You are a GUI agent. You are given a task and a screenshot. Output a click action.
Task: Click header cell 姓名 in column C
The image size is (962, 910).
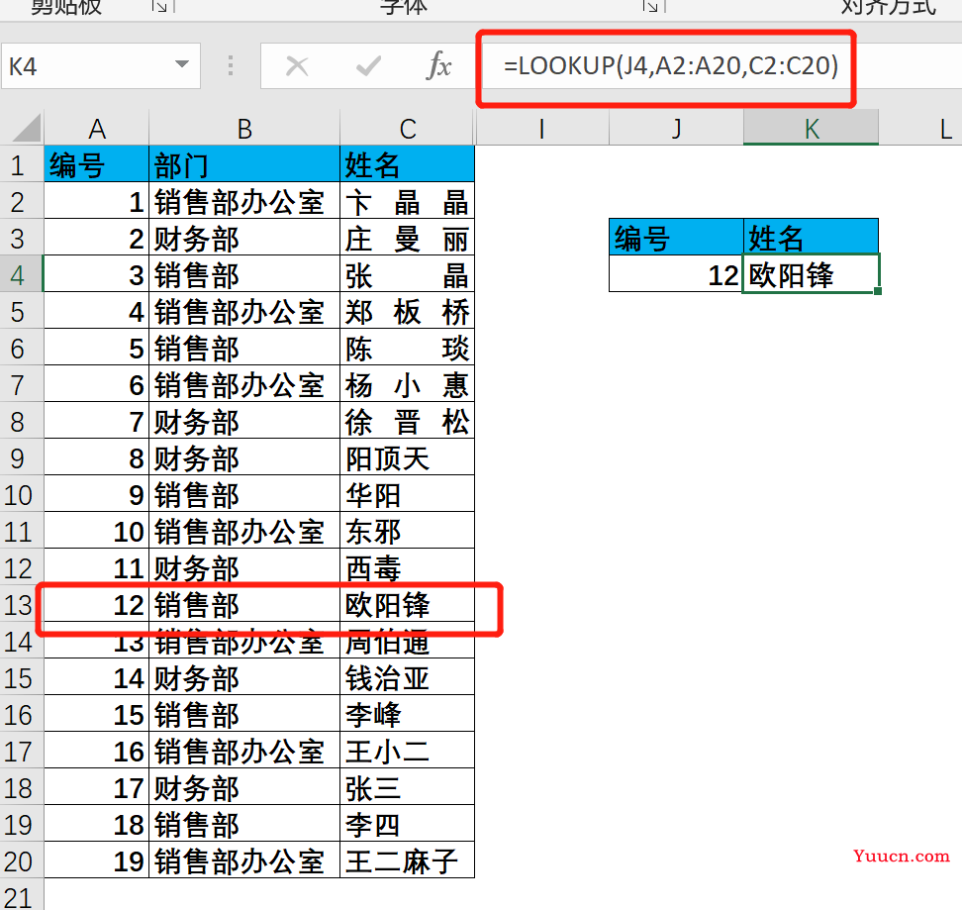coord(408,164)
